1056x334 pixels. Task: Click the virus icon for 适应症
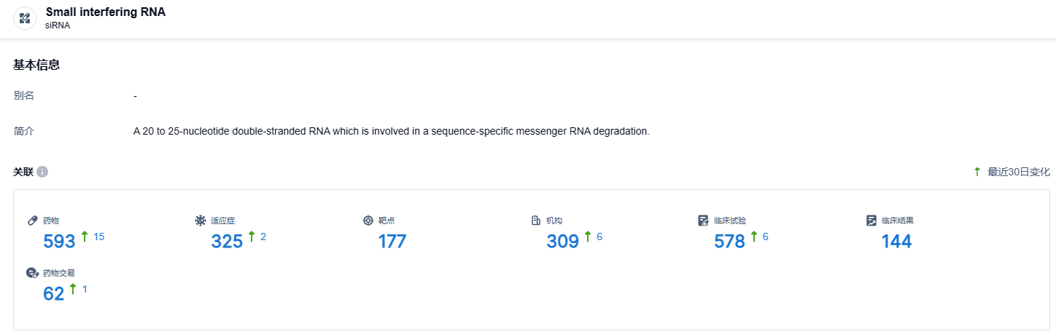click(x=201, y=220)
